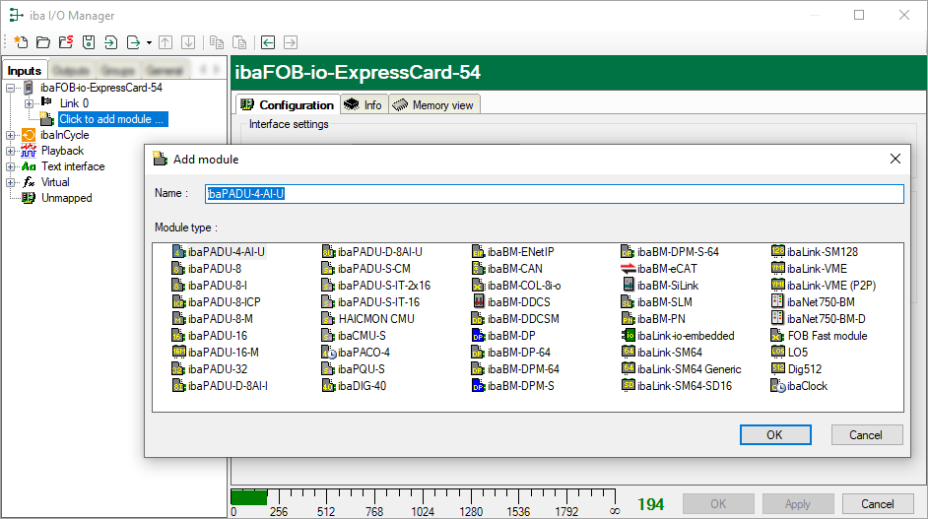Choose ibaBM-SiLink from the module list

click(667, 286)
